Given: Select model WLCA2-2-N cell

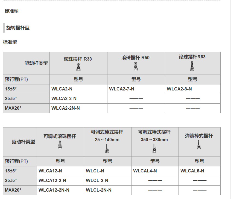Looking at the screenshot, I should coord(78,98).
